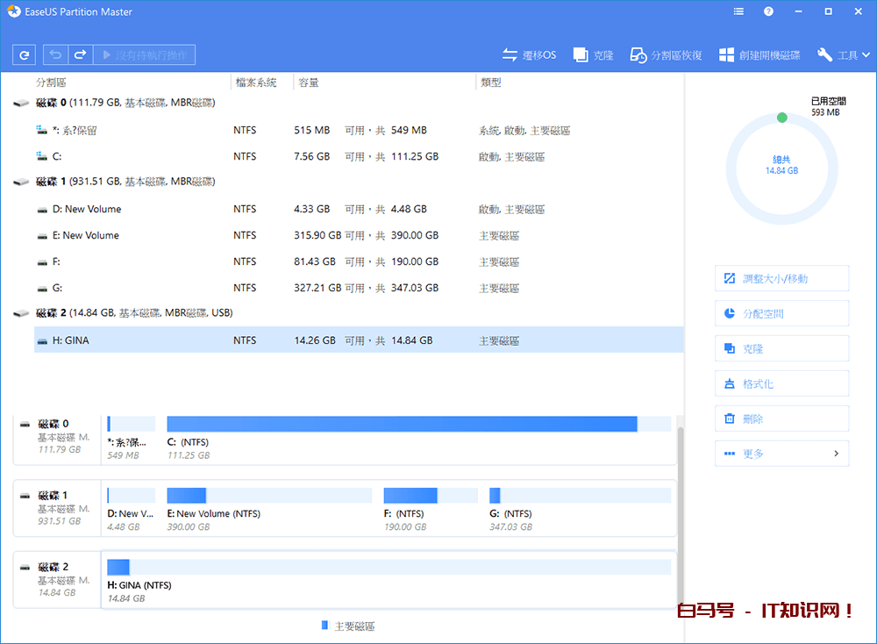Screen dimensions: 877x644
Task: Open the 克隆 clone tool in top toolbar
Action: 594,55
